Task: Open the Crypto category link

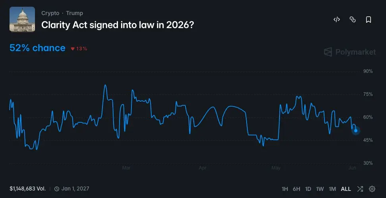Action: pos(50,13)
